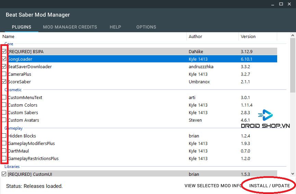Open the Mod Manager Credits tab
The height and width of the screenshot is (194, 296).
click(x=70, y=27)
